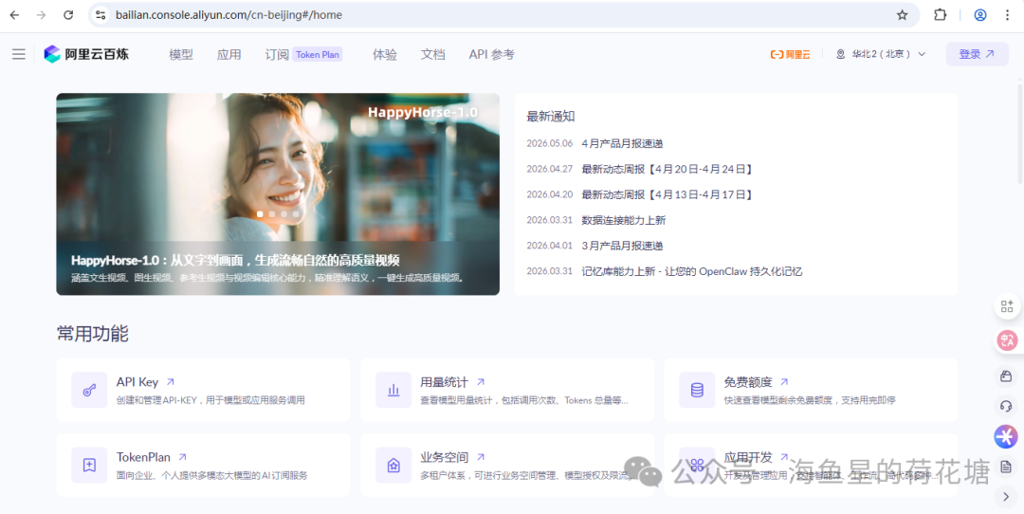The height and width of the screenshot is (514, 1024).
Task: Click the orange 阿里云 logo
Action: click(x=790, y=54)
